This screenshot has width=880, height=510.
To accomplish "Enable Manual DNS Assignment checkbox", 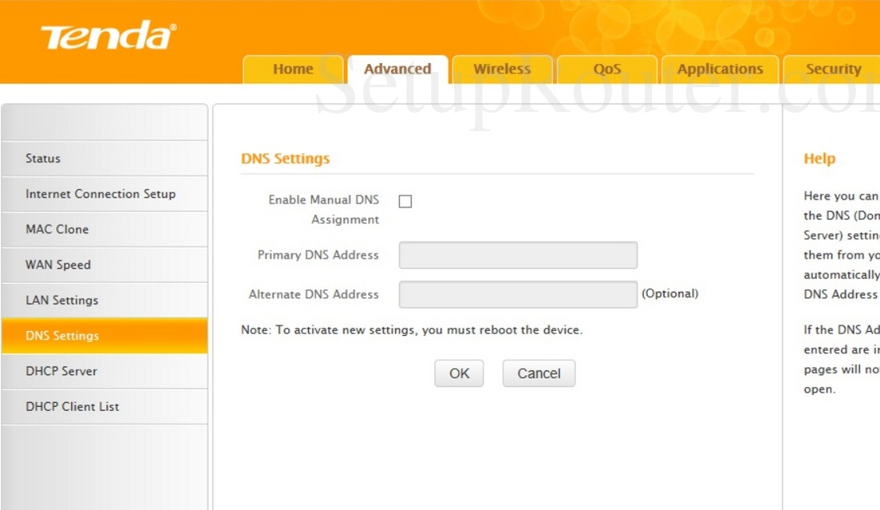I will pyautogui.click(x=406, y=201).
